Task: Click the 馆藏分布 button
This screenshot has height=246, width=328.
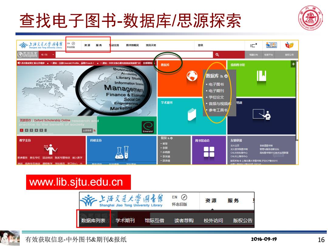Action: [254, 55]
